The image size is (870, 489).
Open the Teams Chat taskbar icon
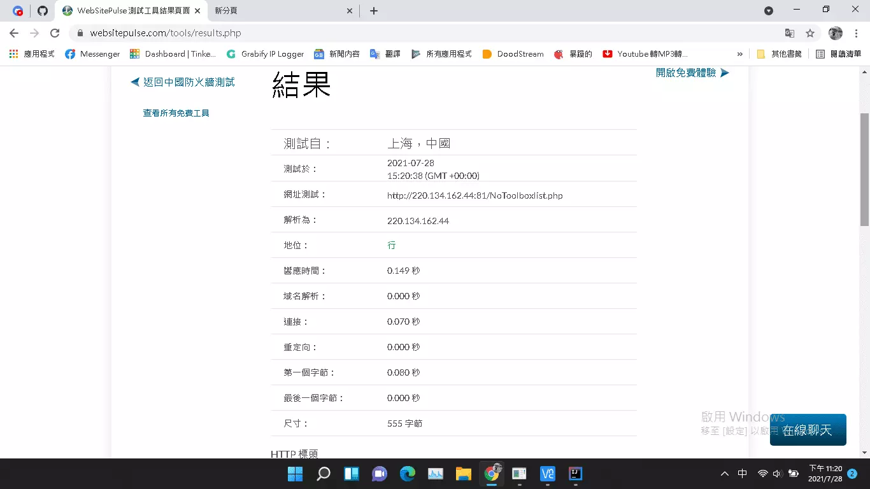[380, 474]
